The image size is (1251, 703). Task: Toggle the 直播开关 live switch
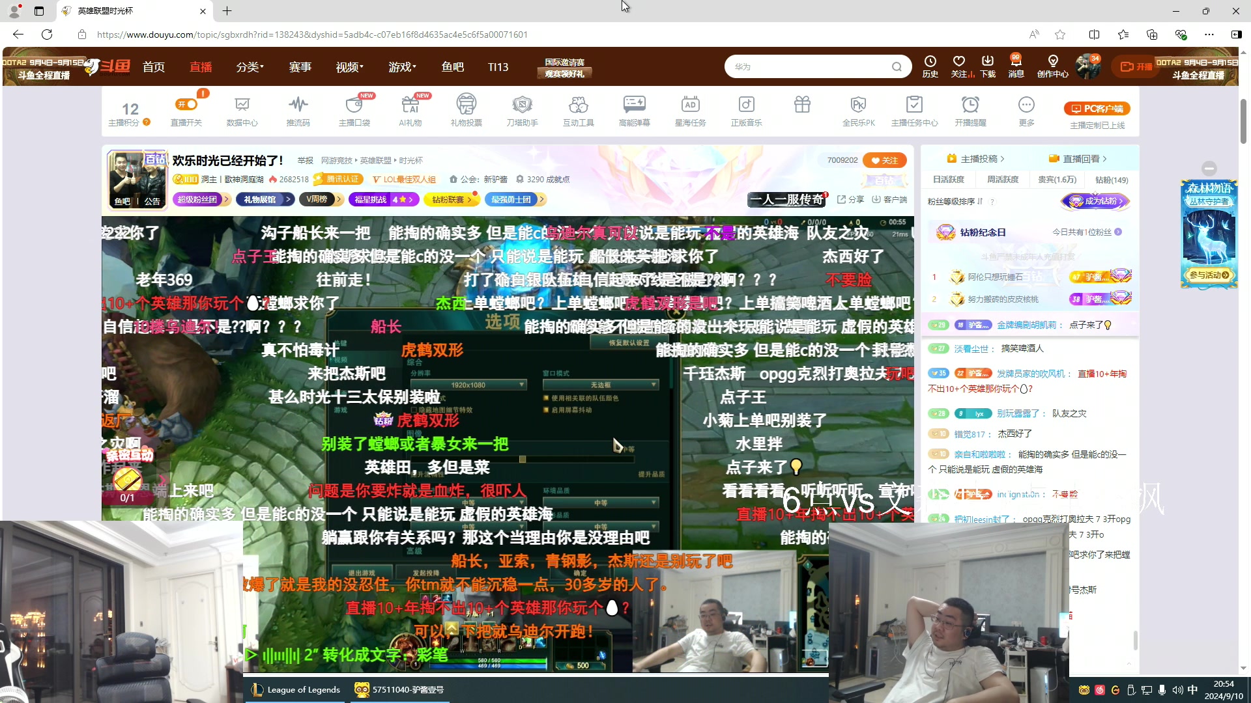186,104
